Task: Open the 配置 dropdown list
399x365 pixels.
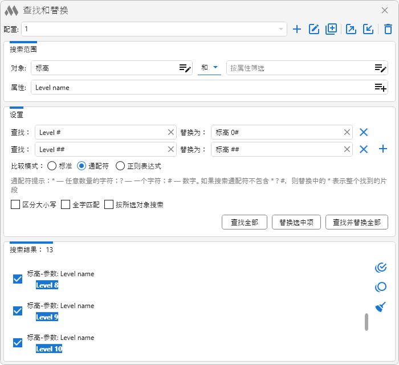Action: 281,29
